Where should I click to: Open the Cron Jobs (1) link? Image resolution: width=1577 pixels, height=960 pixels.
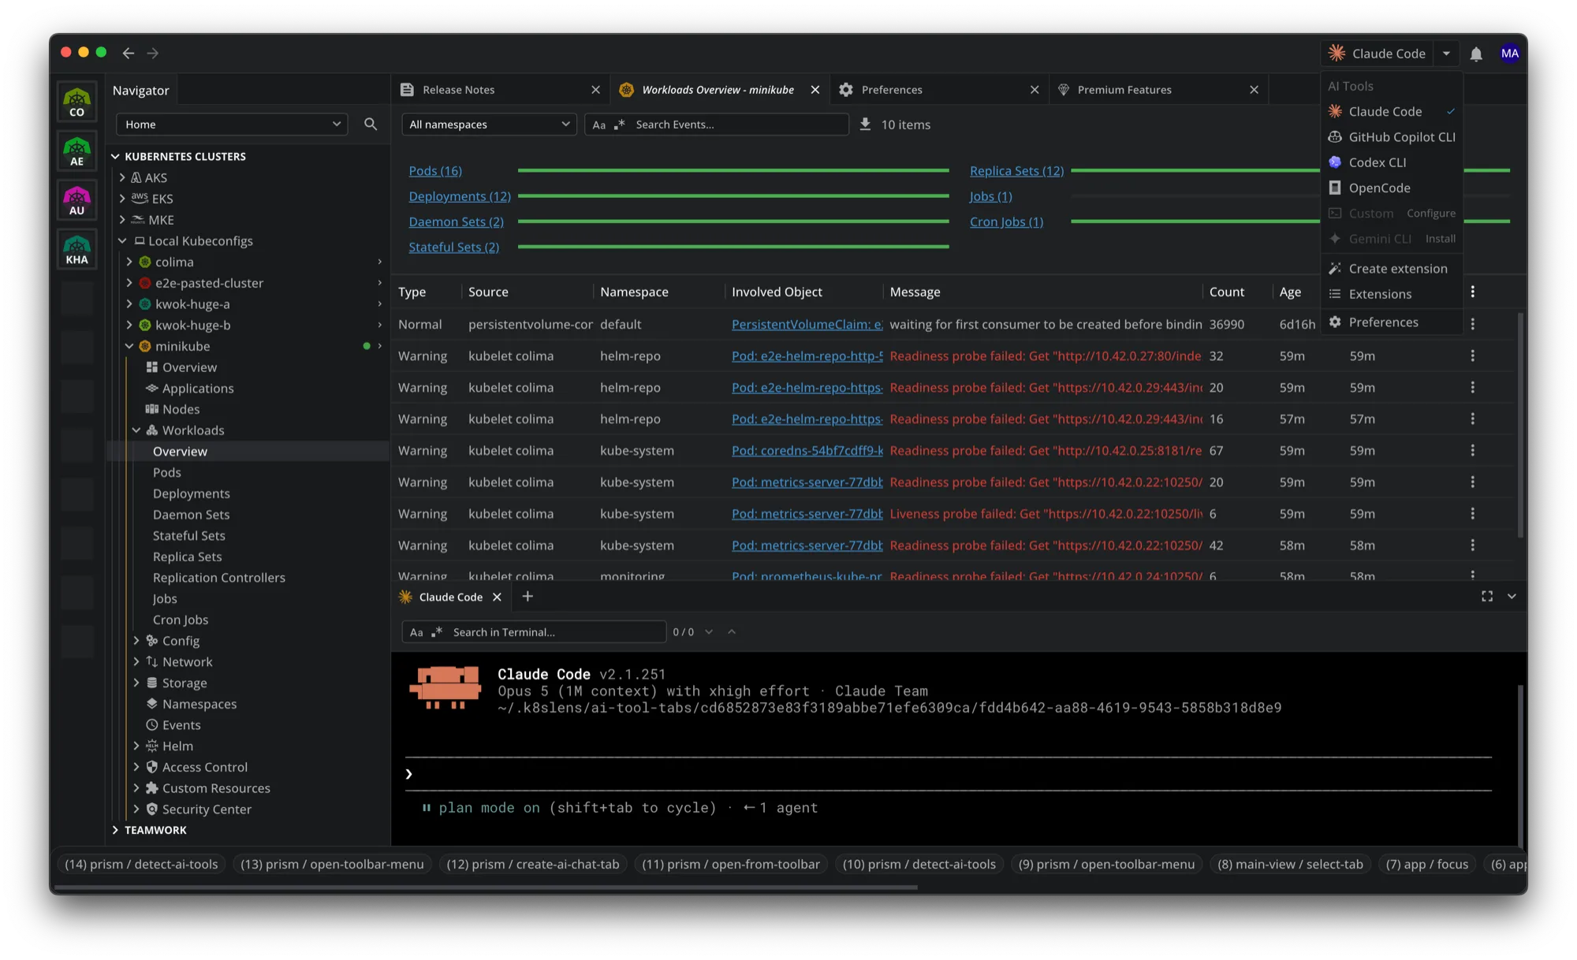click(x=1006, y=221)
